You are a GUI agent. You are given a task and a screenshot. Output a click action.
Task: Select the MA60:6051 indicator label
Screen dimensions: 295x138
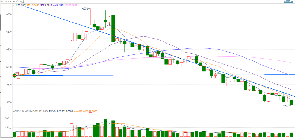point(71,5)
